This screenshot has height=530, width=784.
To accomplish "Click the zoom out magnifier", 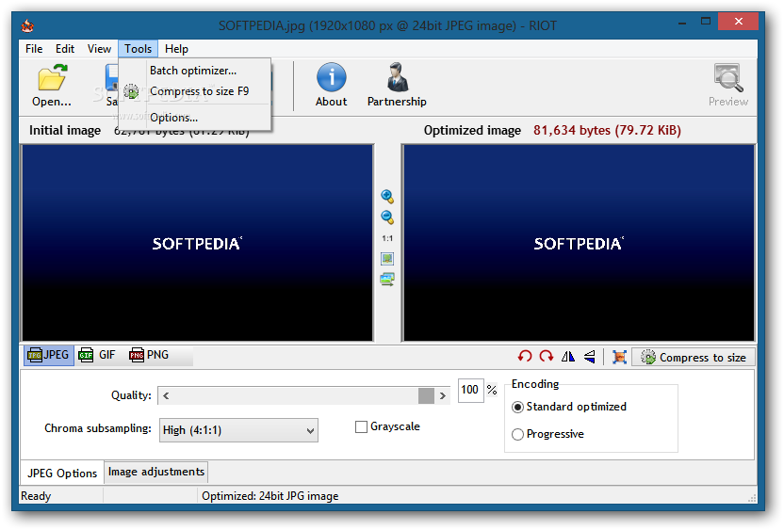I will [387, 217].
